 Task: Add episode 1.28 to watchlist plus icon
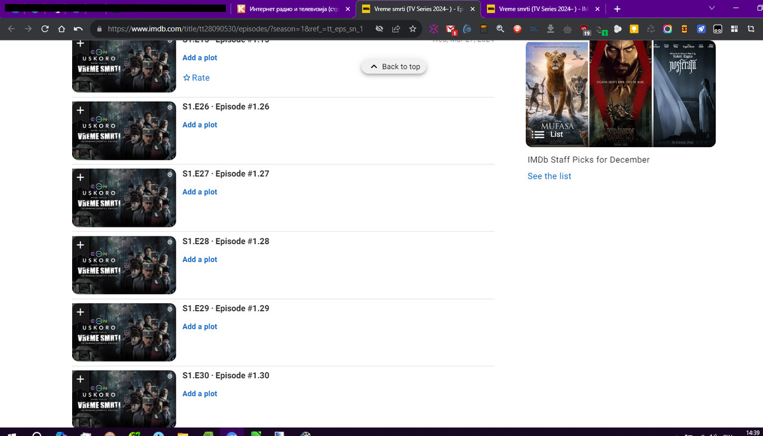point(80,245)
